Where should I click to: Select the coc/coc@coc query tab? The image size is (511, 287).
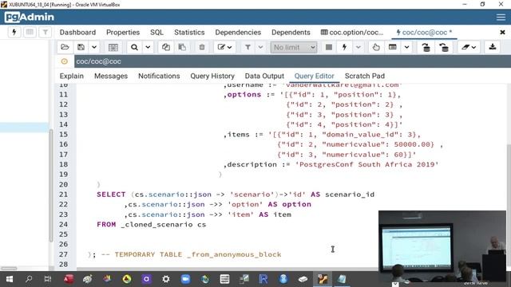coord(424,32)
